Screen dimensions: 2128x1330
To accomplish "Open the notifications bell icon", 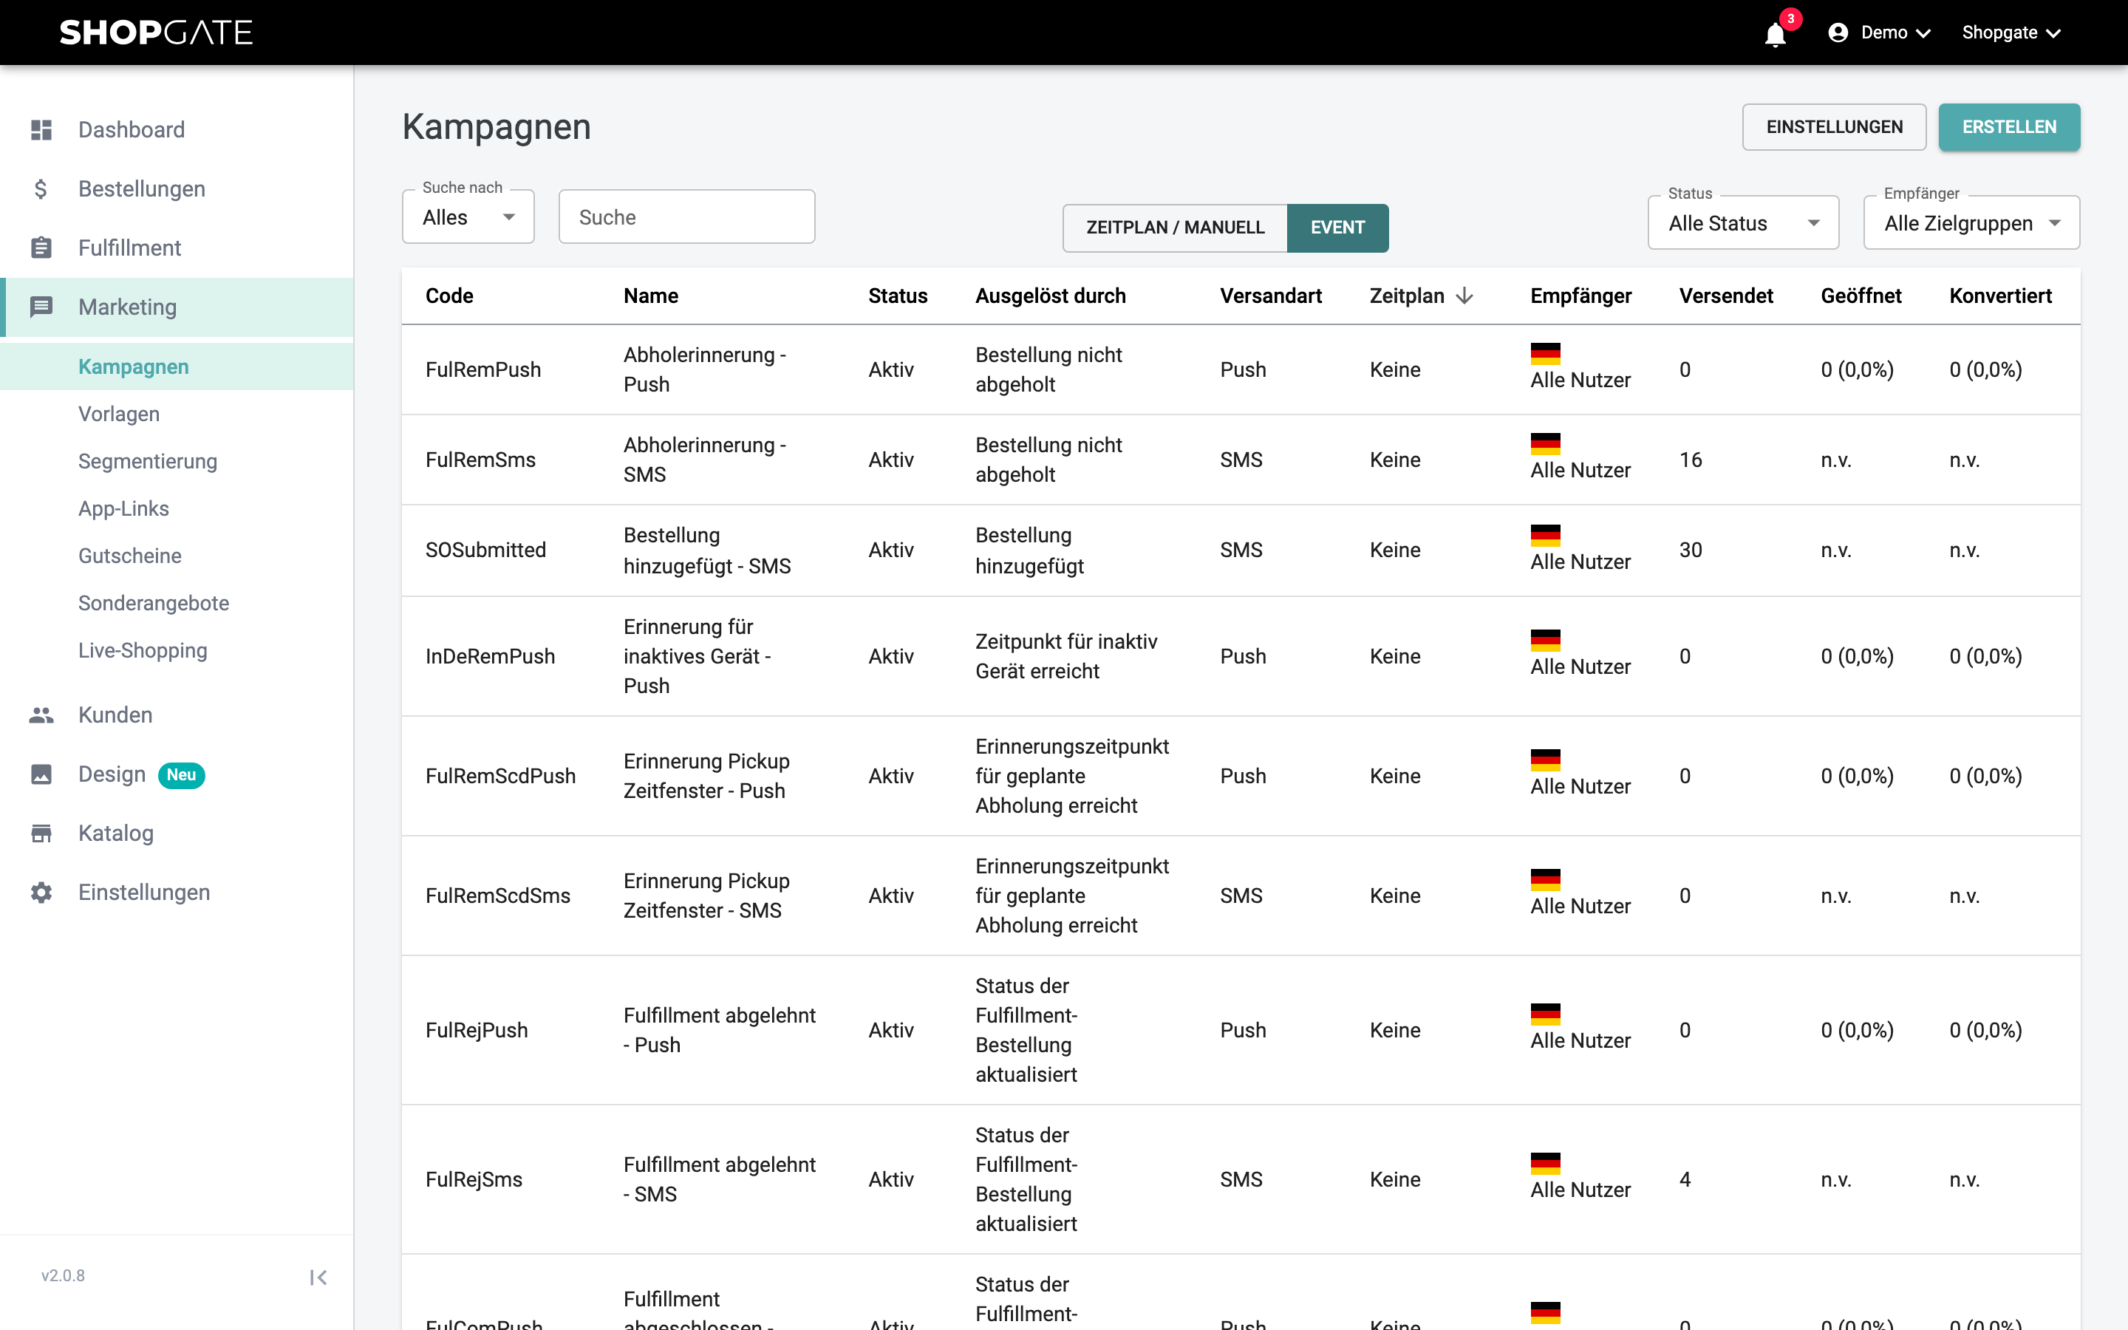I will tap(1776, 34).
